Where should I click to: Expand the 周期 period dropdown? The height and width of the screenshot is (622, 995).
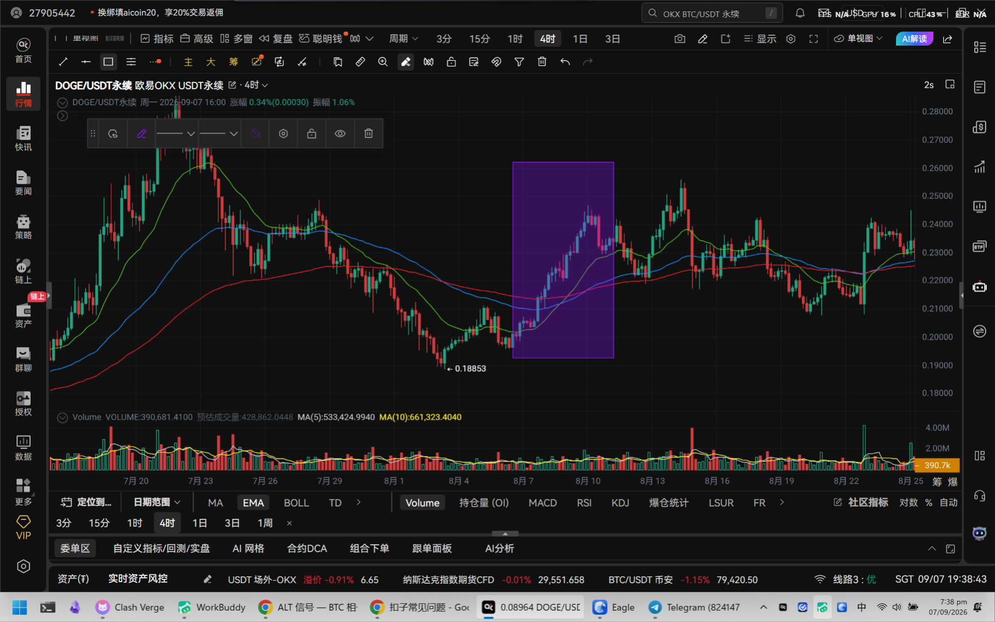[x=403, y=39]
